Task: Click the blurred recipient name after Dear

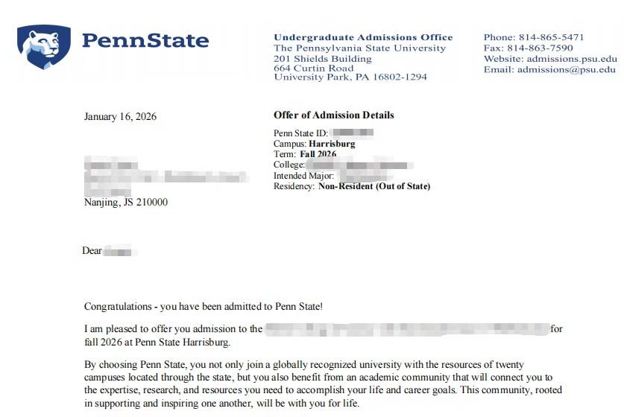Action: pyautogui.click(x=120, y=252)
